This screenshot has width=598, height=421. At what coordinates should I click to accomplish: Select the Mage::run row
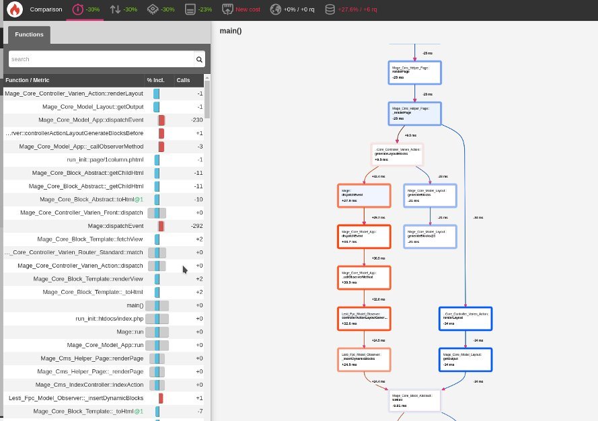point(104,332)
